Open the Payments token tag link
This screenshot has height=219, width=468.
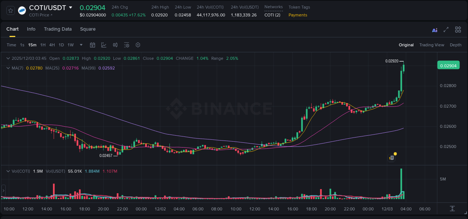point(299,16)
